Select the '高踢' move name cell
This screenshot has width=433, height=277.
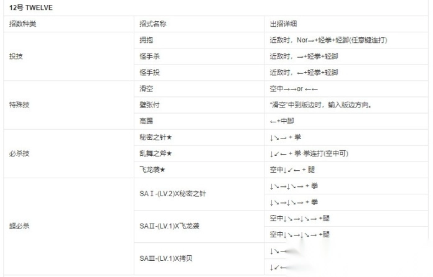point(146,121)
